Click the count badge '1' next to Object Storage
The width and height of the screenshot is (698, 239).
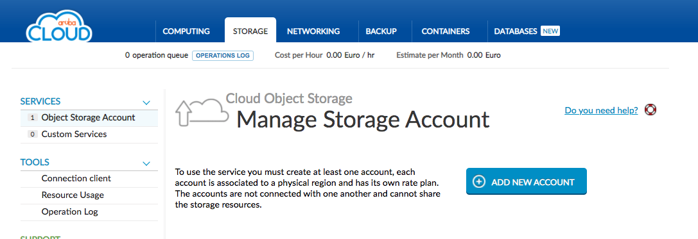(33, 118)
